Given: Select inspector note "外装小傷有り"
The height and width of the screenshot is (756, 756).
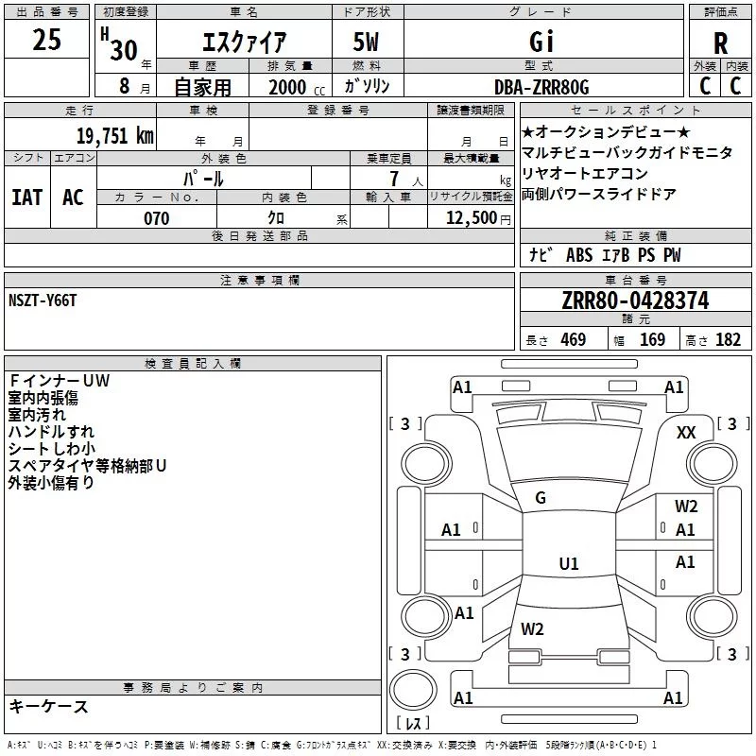Looking at the screenshot, I should pyautogui.click(x=51, y=482).
